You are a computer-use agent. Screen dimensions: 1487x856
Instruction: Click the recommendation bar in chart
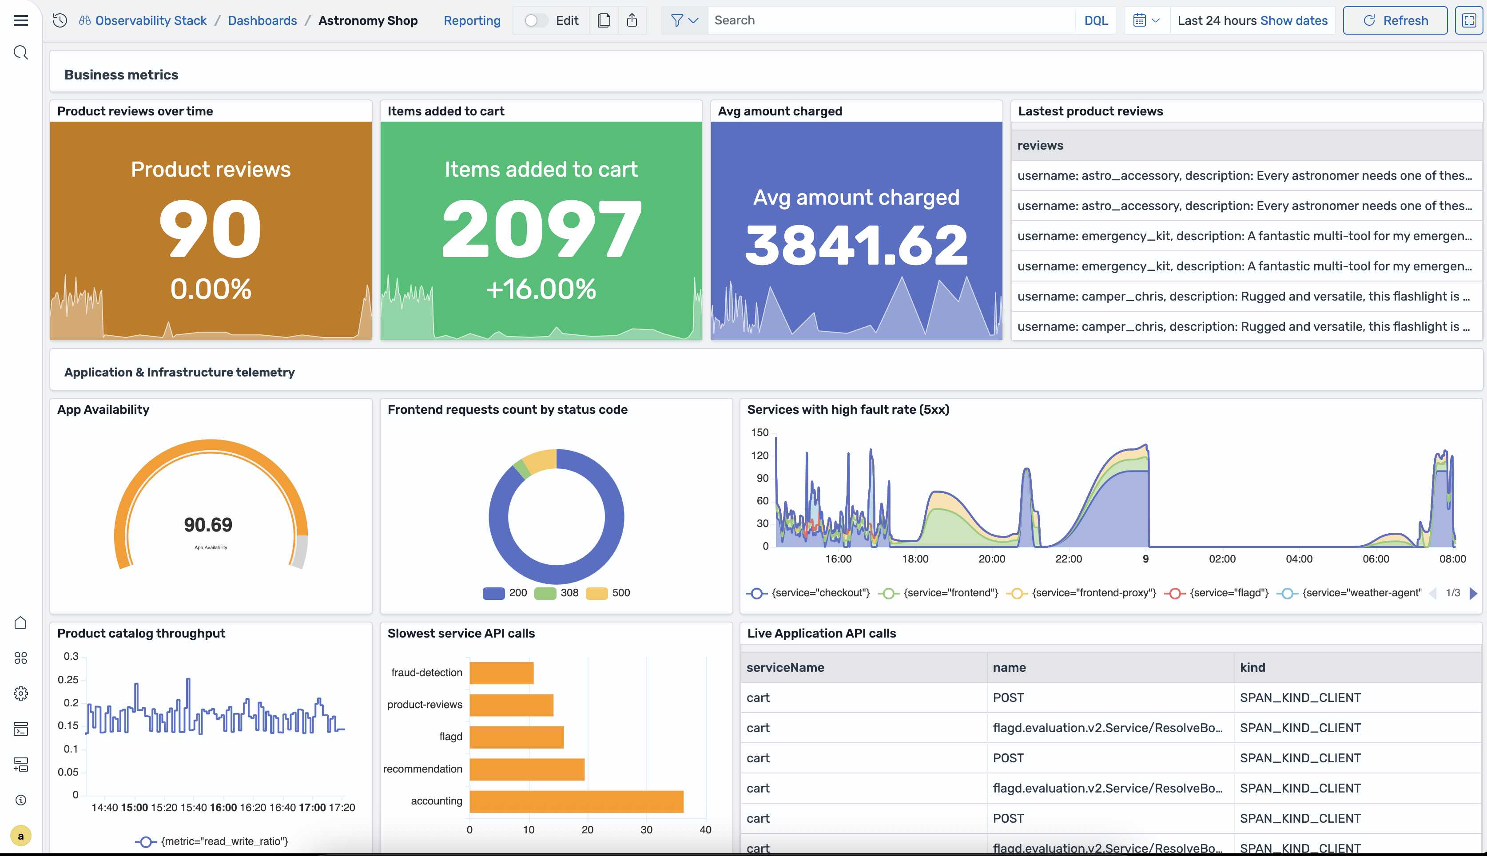[x=527, y=769]
